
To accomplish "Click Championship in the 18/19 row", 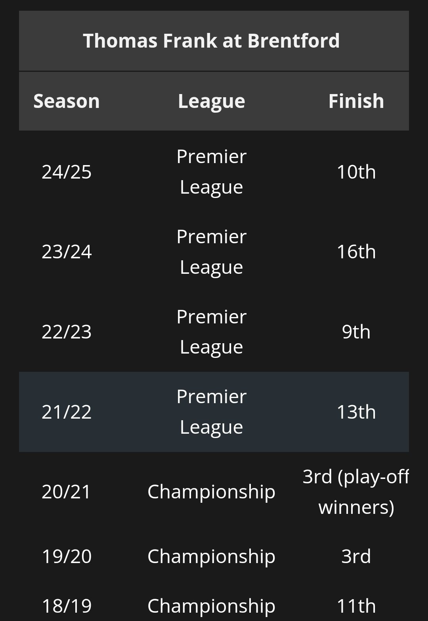I will (211, 606).
